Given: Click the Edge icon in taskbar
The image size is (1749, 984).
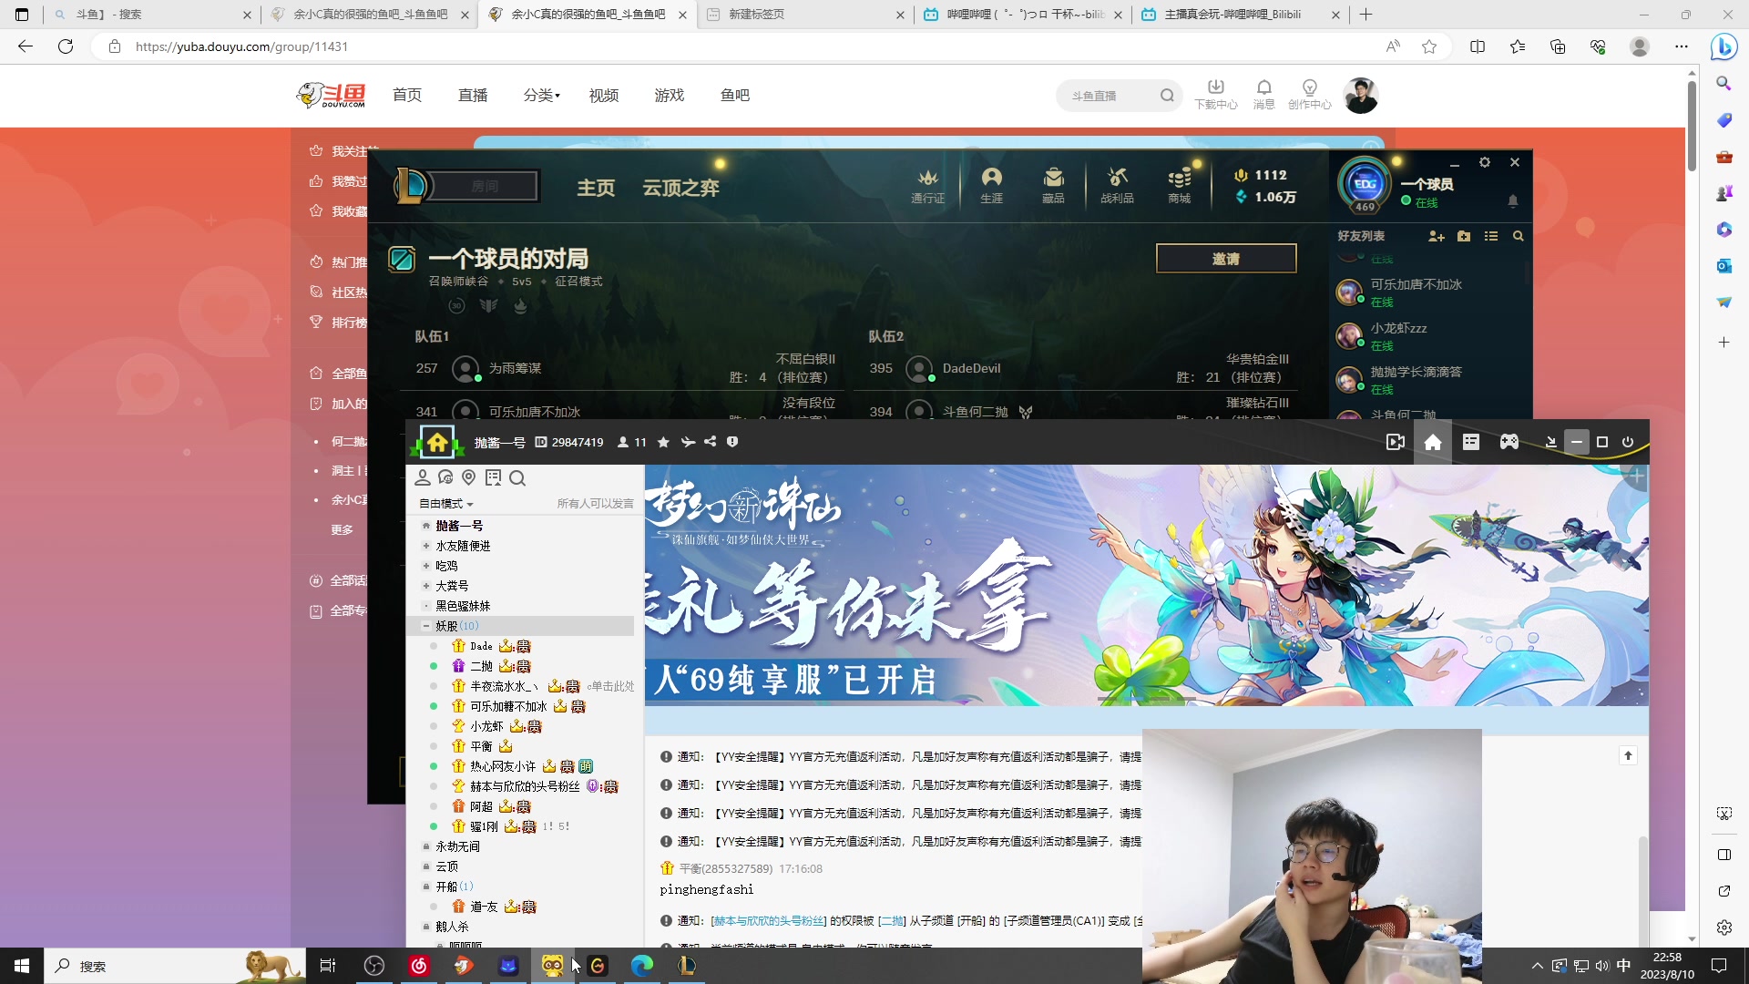Looking at the screenshot, I should coord(641,966).
